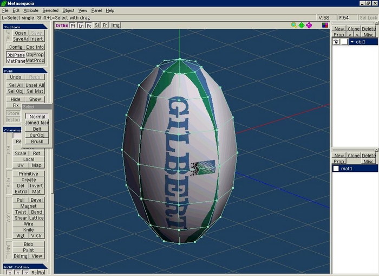This screenshot has width=379, height=276.
Task: Click the four-color viewport layout icon
Action: (325, 25)
